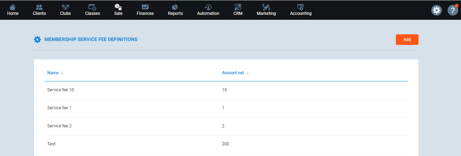The image size is (461, 156).
Task: Open the Classes calendar icon
Action: click(92, 7)
